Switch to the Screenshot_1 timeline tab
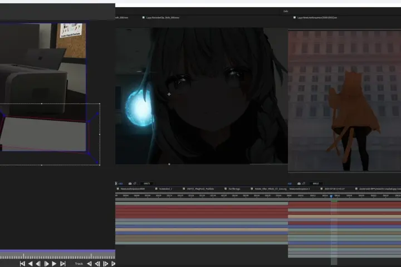The width and height of the screenshot is (401, 267). 166,189
